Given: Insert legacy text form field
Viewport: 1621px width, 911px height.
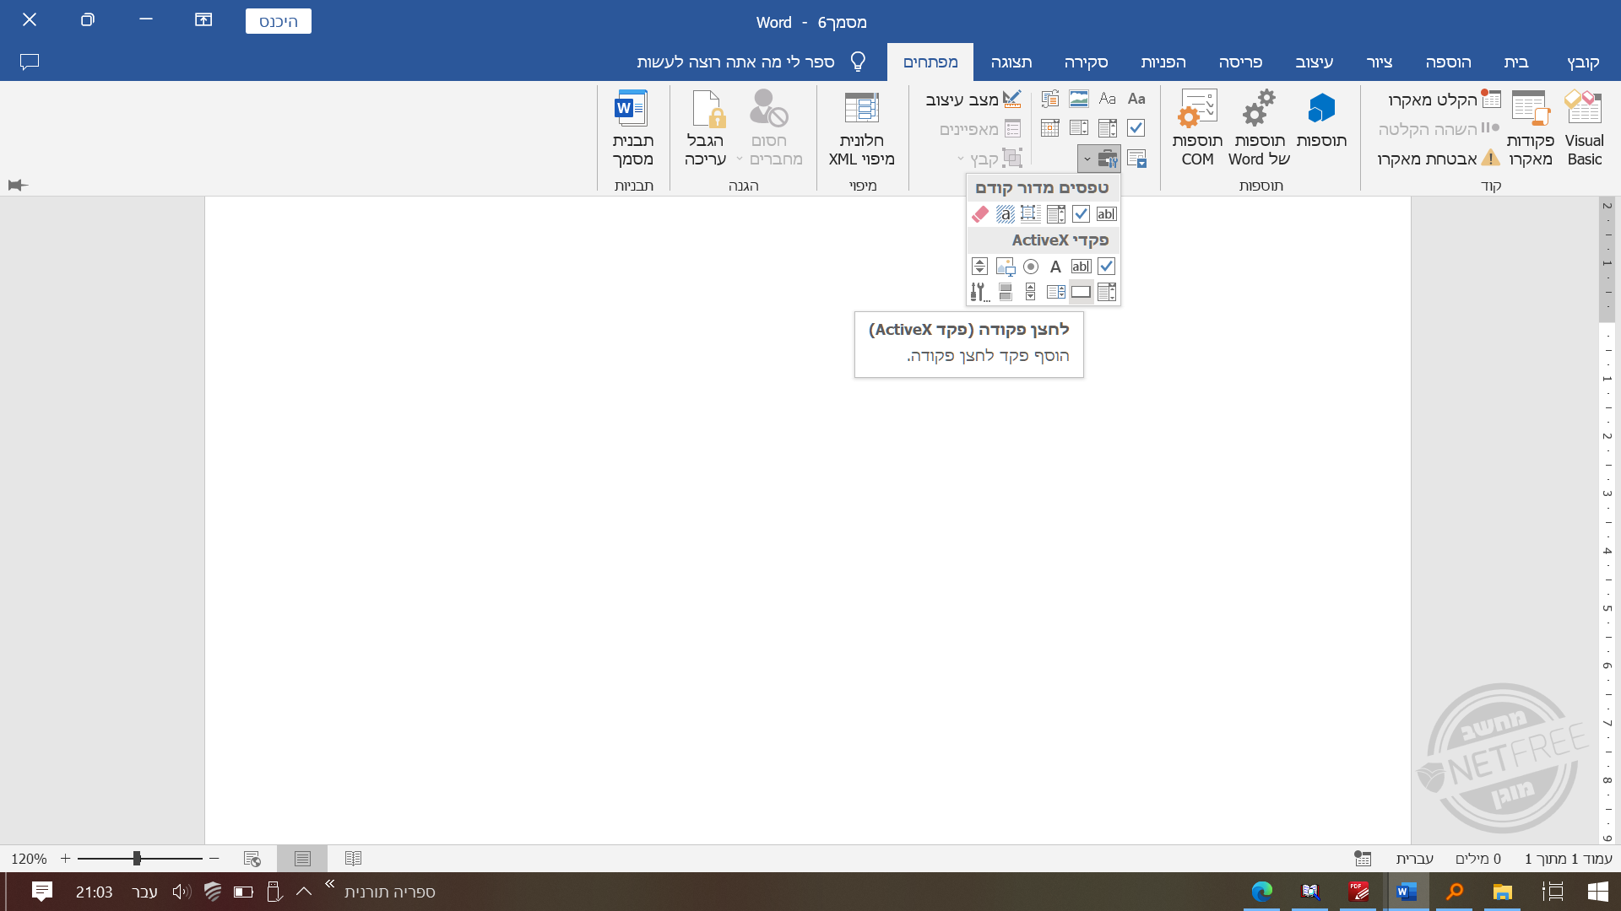Looking at the screenshot, I should pos(1106,214).
